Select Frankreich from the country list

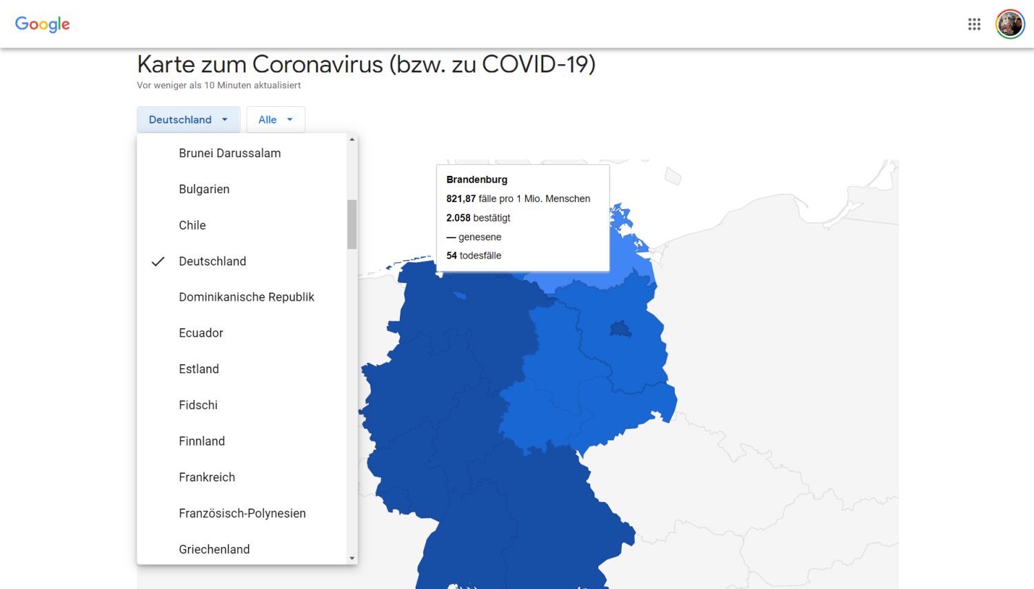207,477
